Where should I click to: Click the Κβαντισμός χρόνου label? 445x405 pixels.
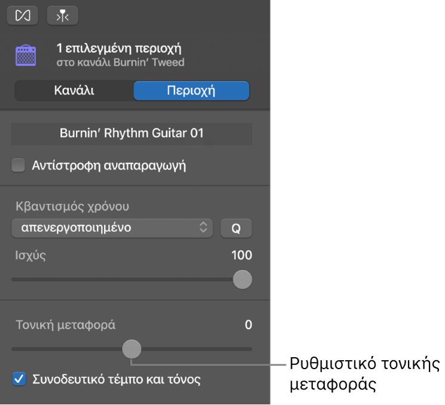(x=72, y=207)
